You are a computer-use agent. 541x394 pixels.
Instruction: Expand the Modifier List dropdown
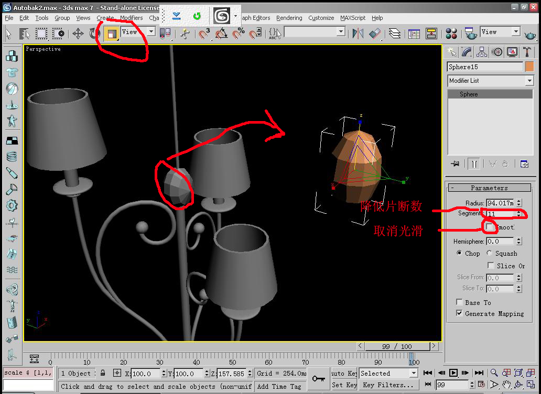[490, 81]
